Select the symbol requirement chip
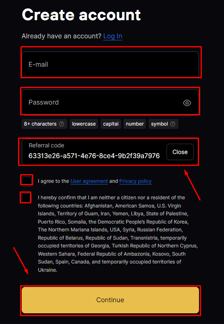 click(163, 124)
